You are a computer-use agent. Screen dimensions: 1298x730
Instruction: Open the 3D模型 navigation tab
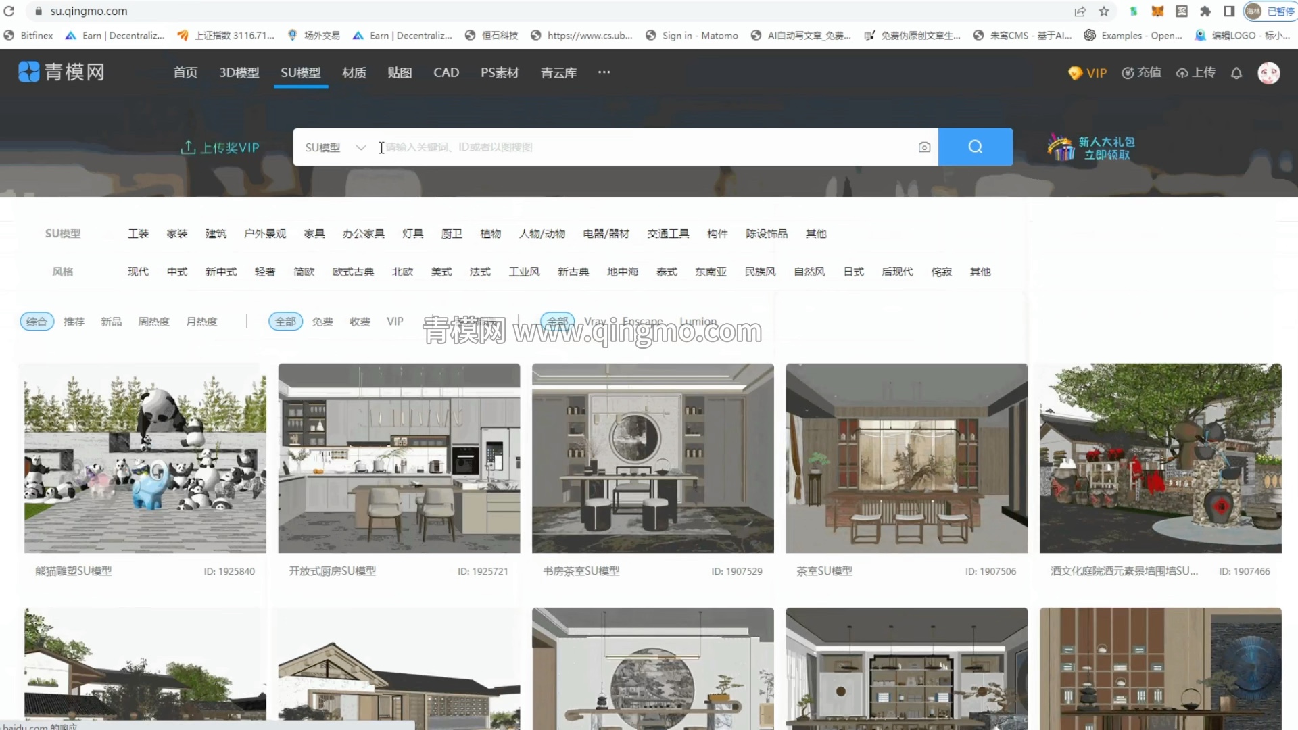239,72
